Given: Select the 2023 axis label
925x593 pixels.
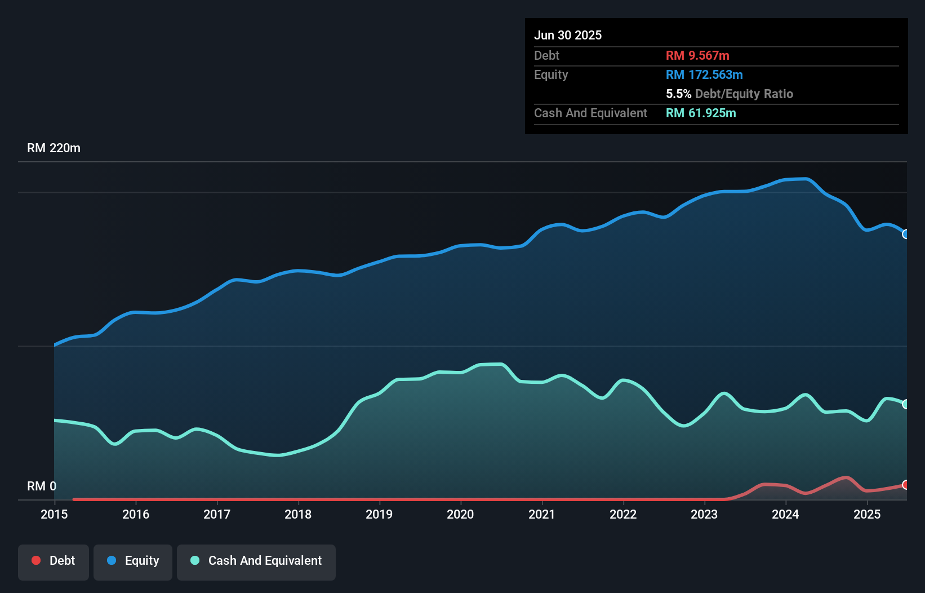Looking at the screenshot, I should [704, 514].
